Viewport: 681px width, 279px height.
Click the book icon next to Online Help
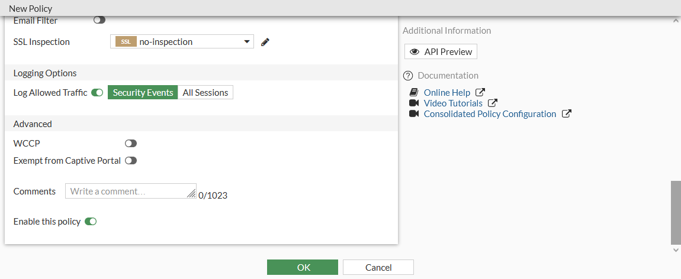click(x=414, y=92)
